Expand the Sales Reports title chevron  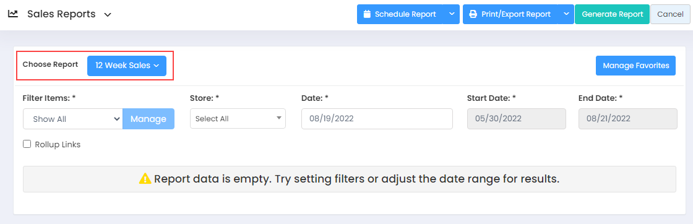(x=108, y=15)
